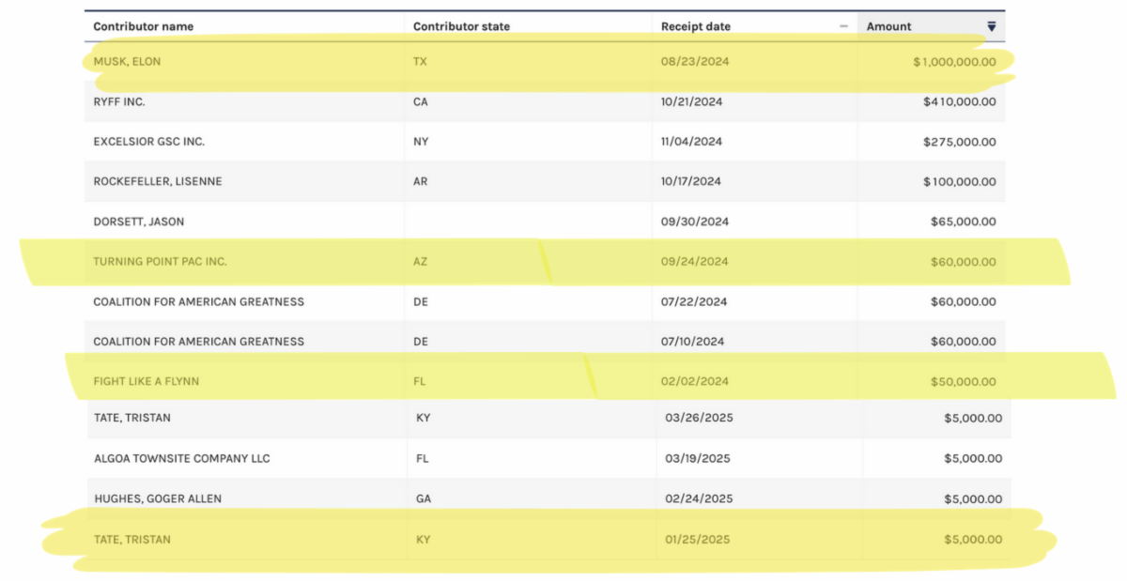The height and width of the screenshot is (582, 1127).
Task: Click on ROCKEFELLER, LISENNE contributor name
Action: [x=157, y=181]
